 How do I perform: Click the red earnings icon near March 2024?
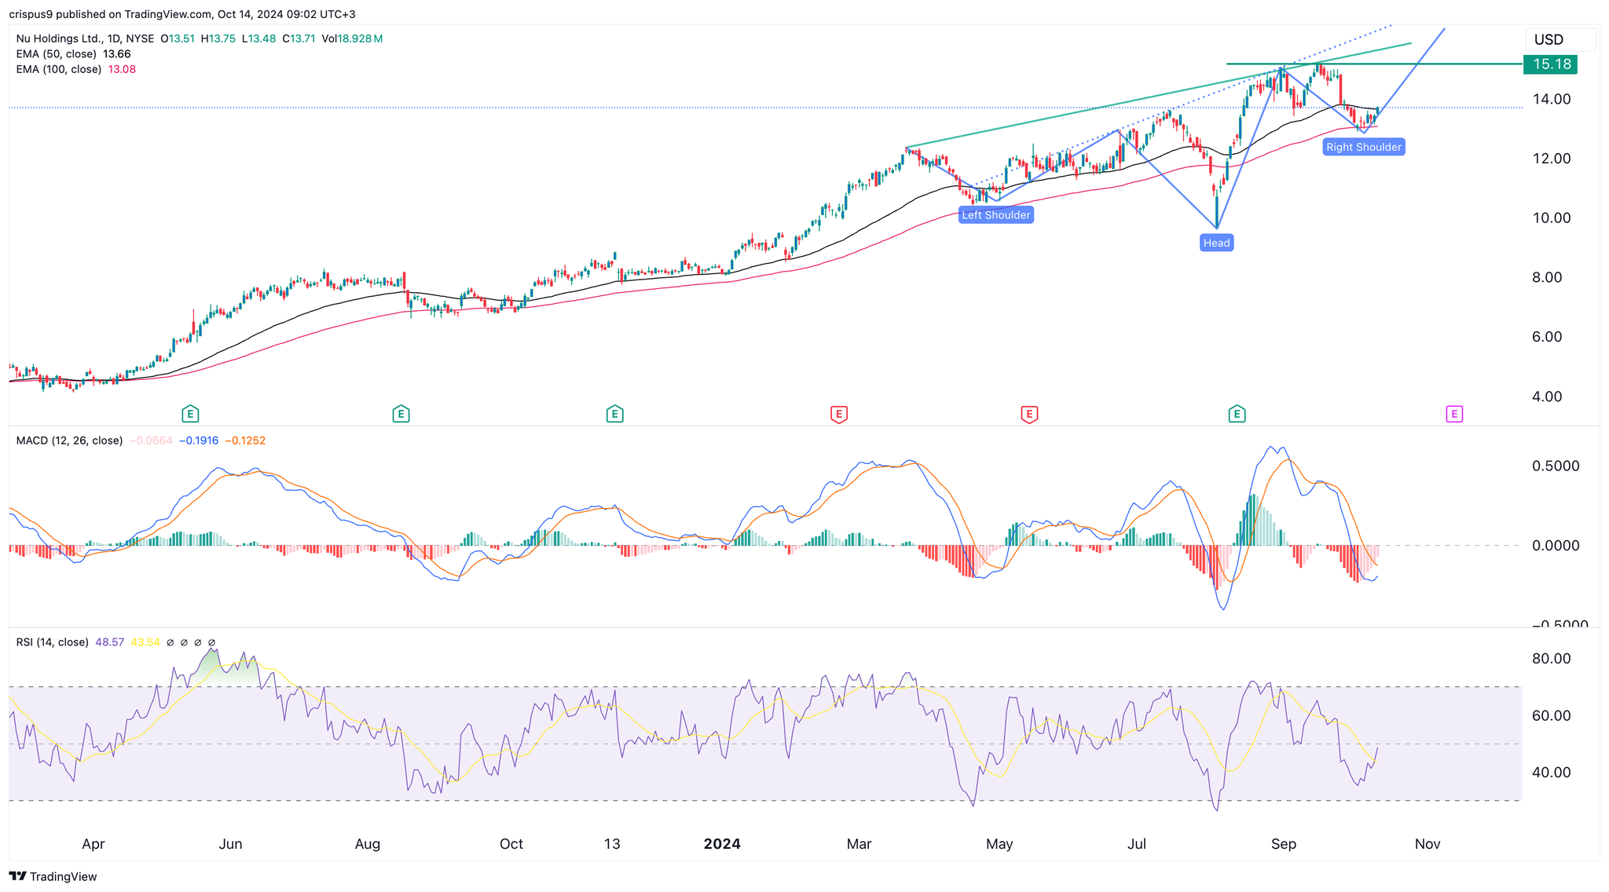(838, 413)
